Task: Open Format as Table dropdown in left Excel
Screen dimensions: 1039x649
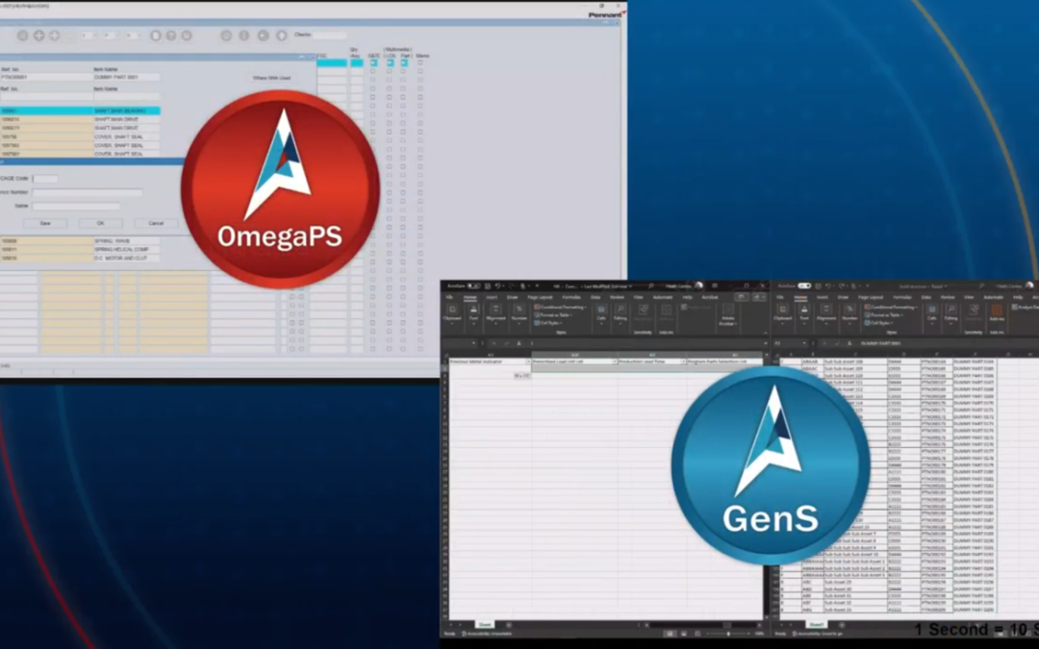Action: coord(554,315)
